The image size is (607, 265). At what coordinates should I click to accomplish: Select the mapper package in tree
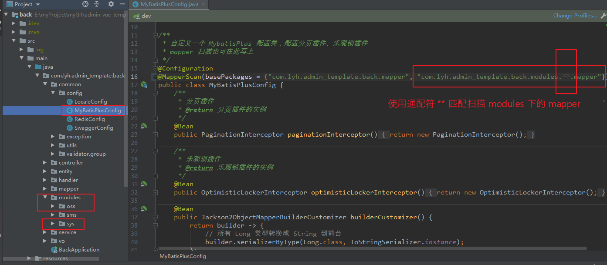tap(69, 189)
